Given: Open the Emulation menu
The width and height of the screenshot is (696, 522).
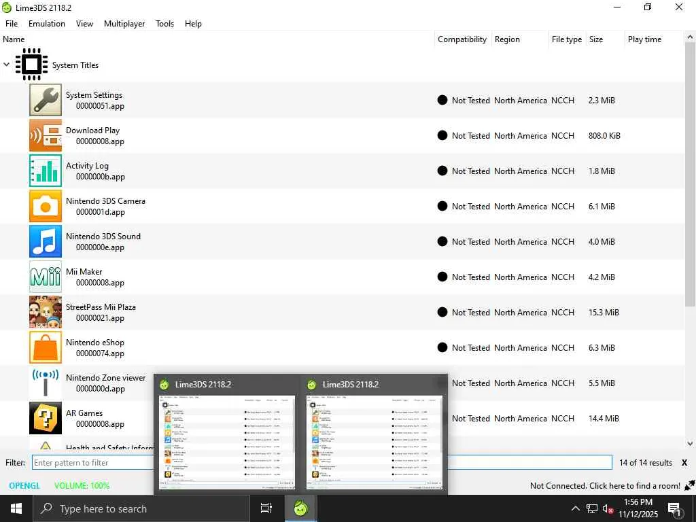Looking at the screenshot, I should (47, 24).
